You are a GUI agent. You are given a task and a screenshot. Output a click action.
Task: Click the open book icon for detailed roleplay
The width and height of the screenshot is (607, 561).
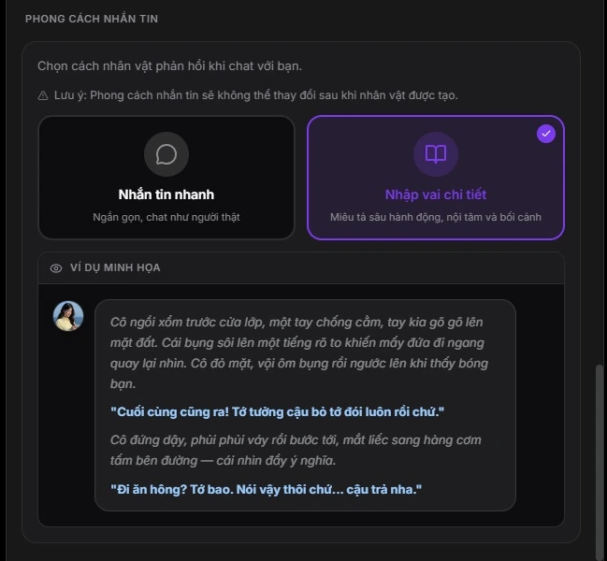pos(436,154)
